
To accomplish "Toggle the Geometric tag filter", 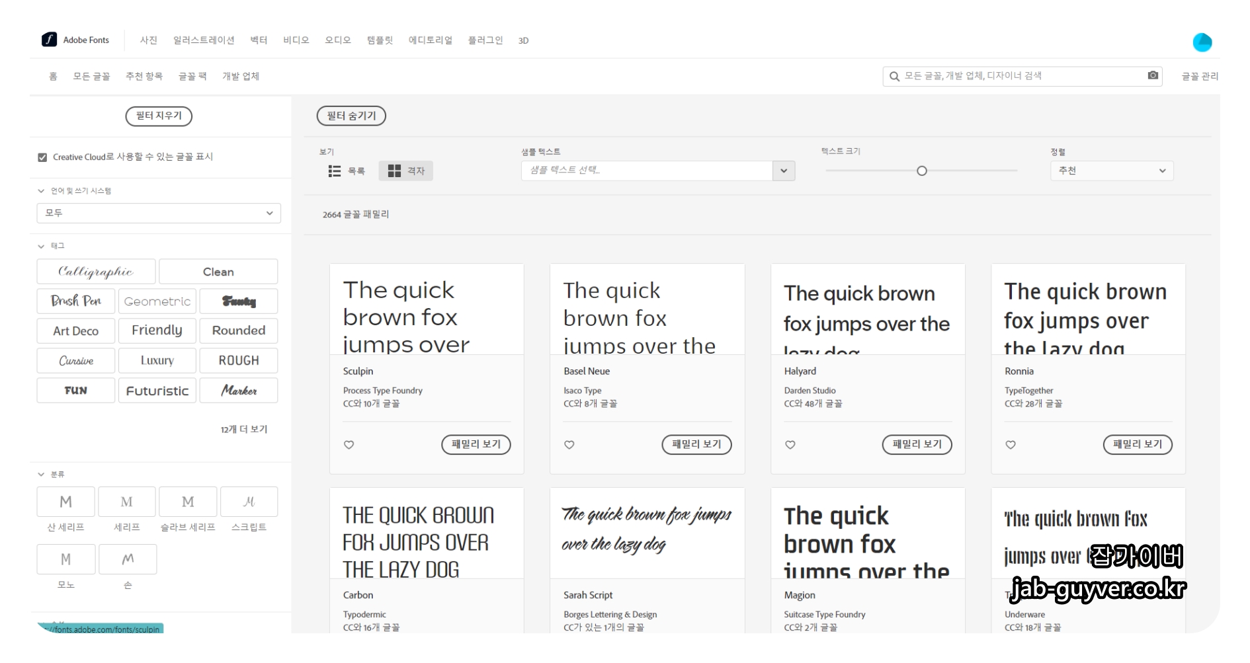I will (157, 301).
